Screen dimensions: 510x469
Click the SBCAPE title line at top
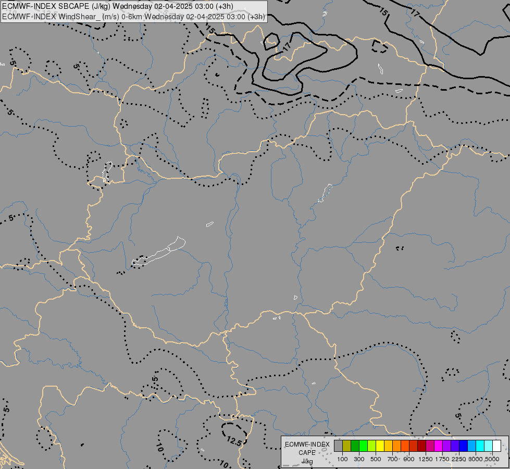pos(117,6)
